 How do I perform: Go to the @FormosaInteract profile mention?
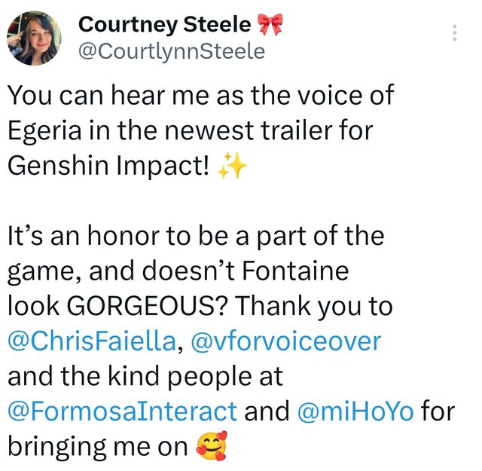(123, 411)
